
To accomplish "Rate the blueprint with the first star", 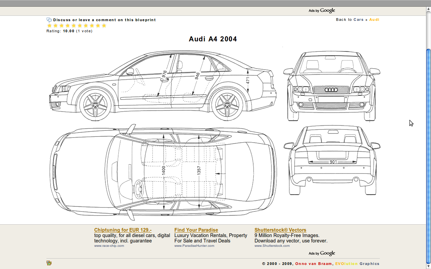I will click(x=49, y=26).
